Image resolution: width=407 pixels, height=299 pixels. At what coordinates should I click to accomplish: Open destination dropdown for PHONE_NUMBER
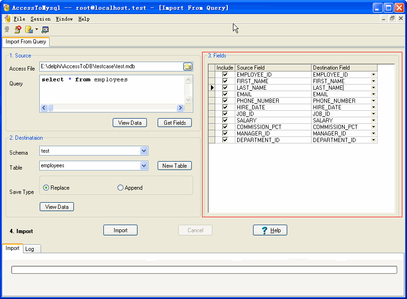[373, 100]
